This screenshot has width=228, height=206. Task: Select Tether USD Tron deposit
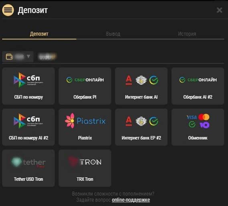28,168
